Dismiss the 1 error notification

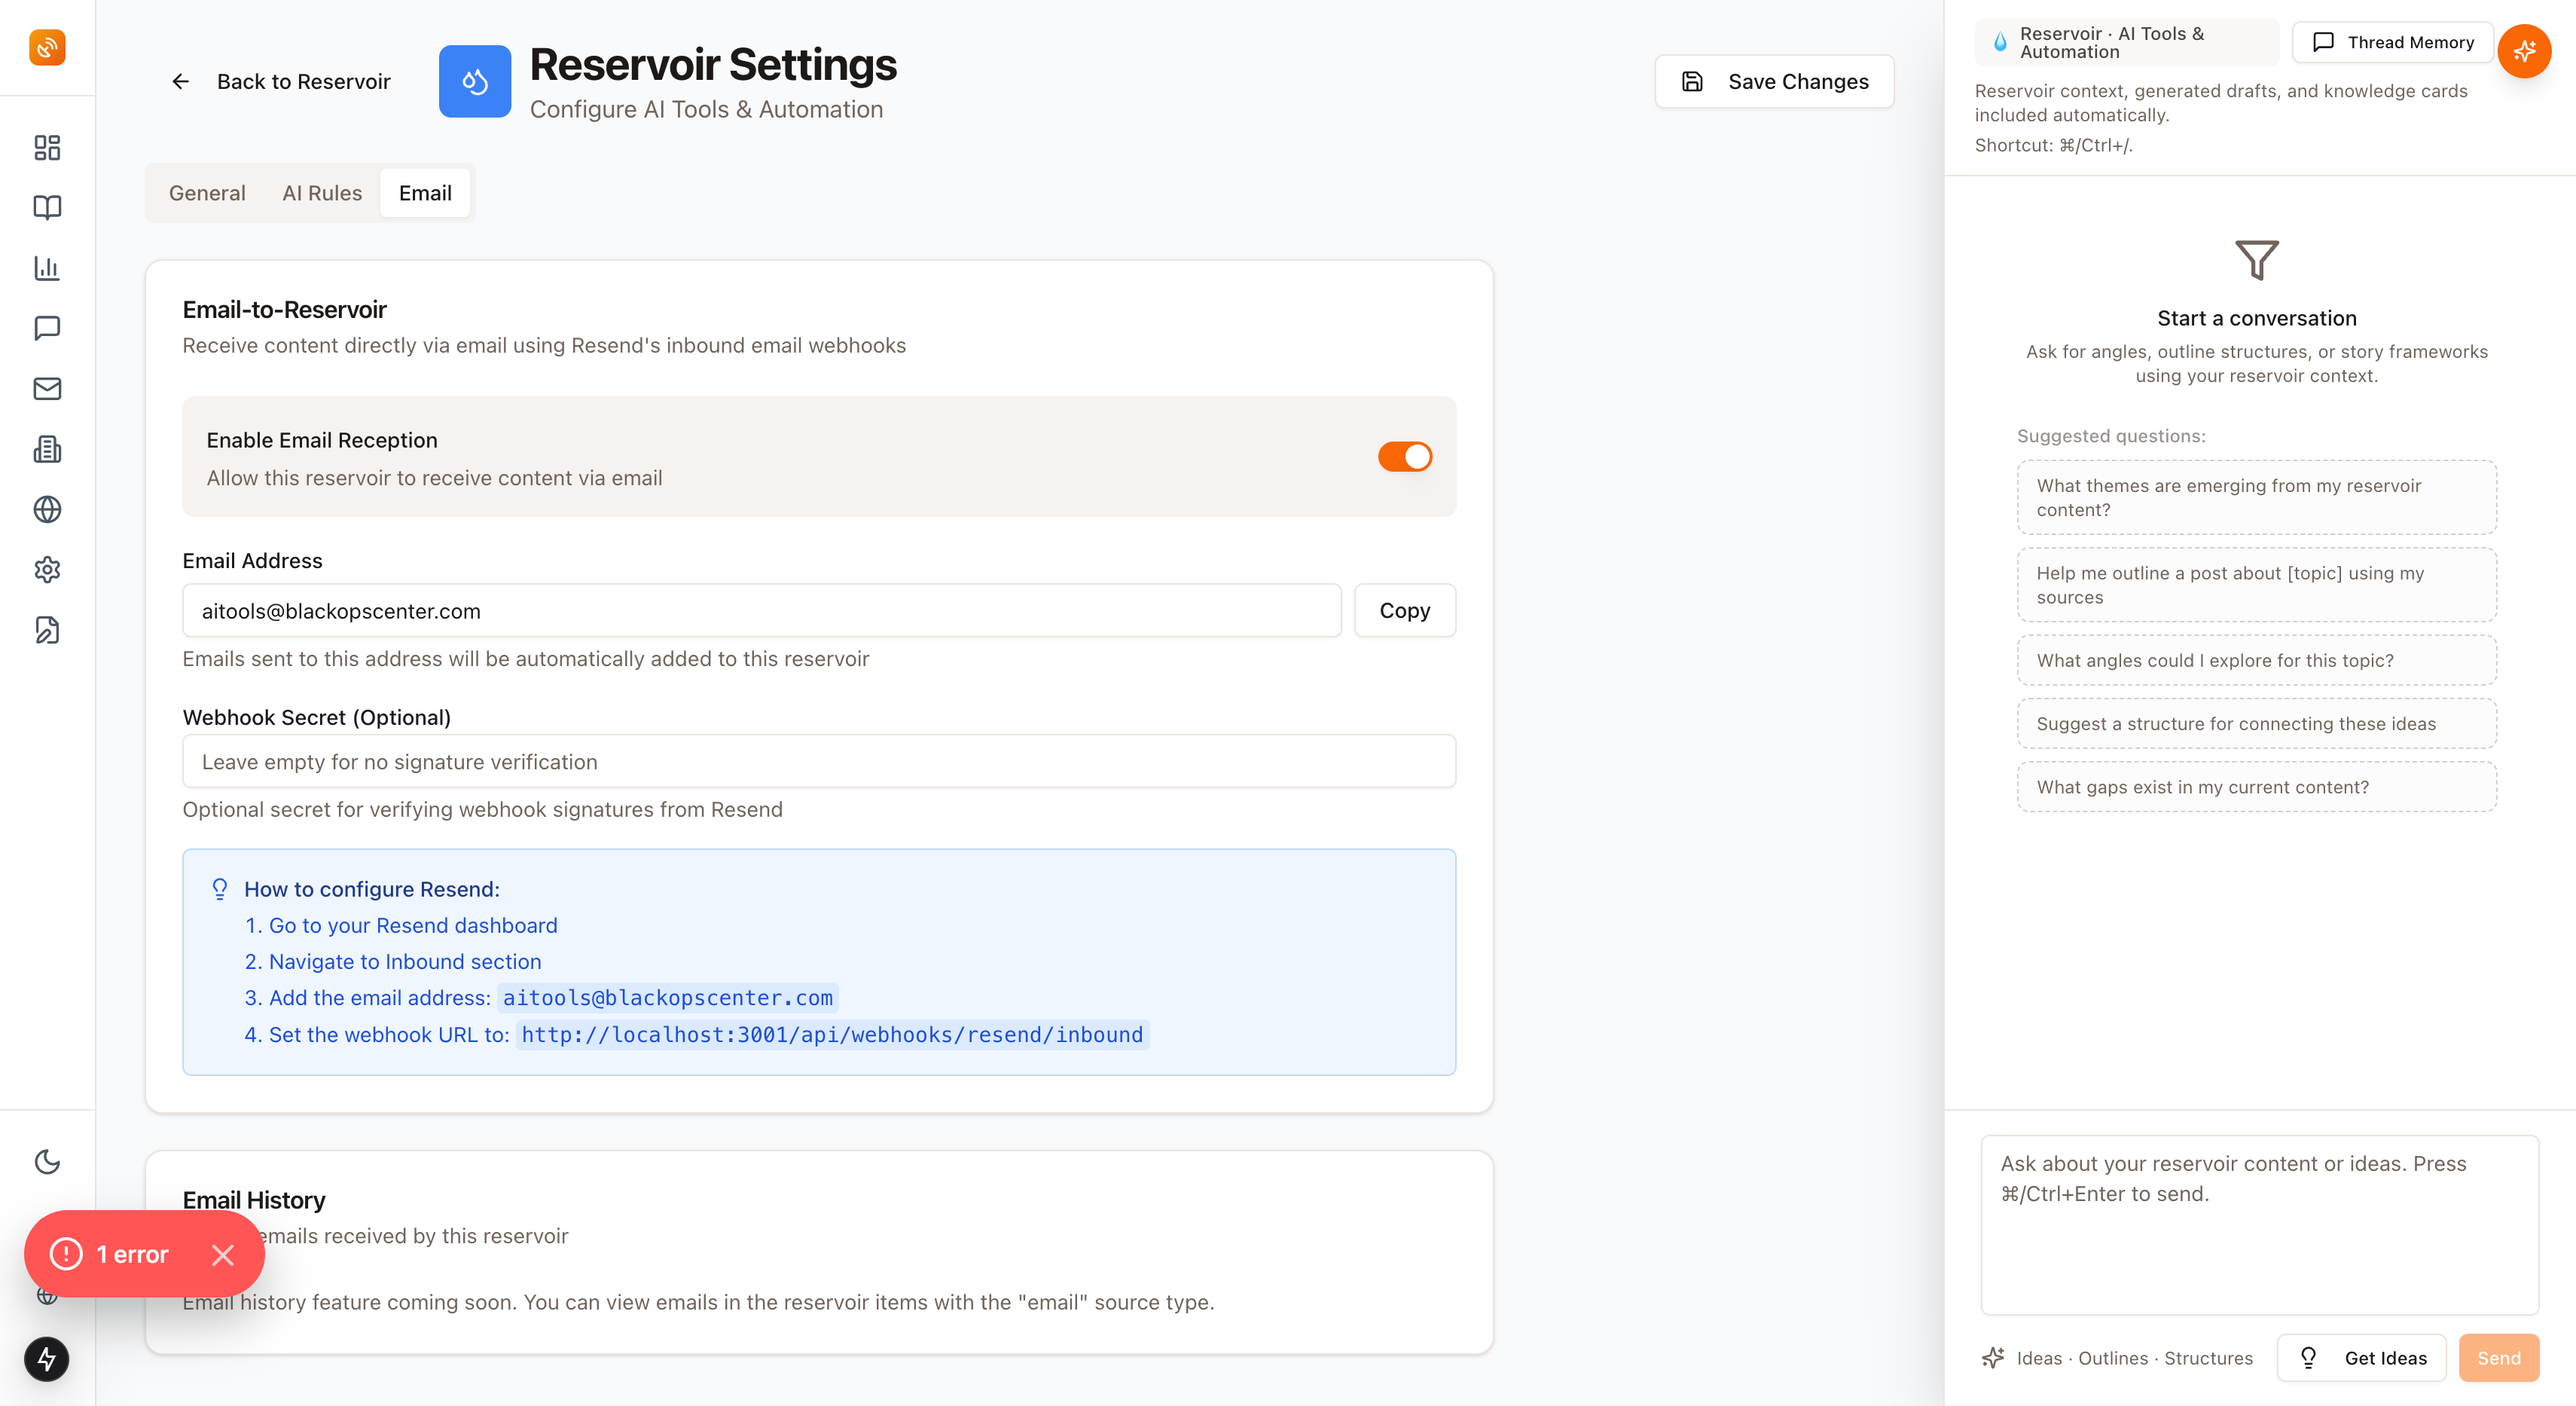tap(224, 1254)
